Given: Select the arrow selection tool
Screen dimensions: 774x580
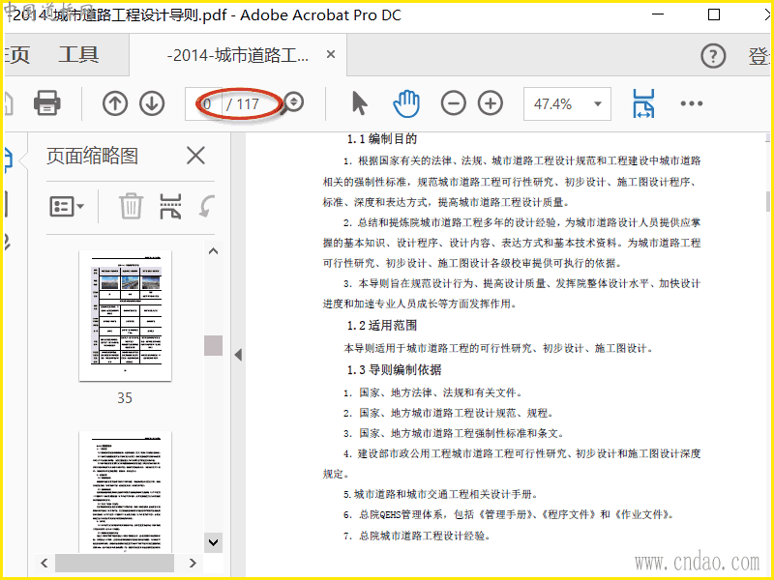Looking at the screenshot, I should 360,103.
